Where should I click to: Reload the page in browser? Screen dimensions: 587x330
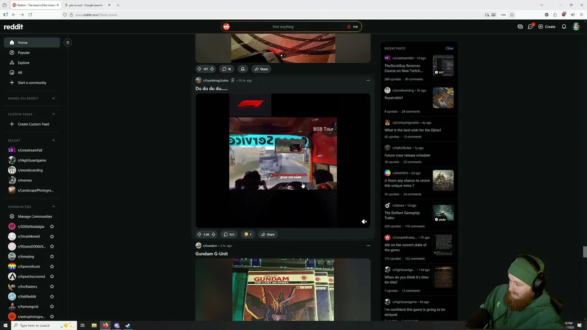coord(30,15)
